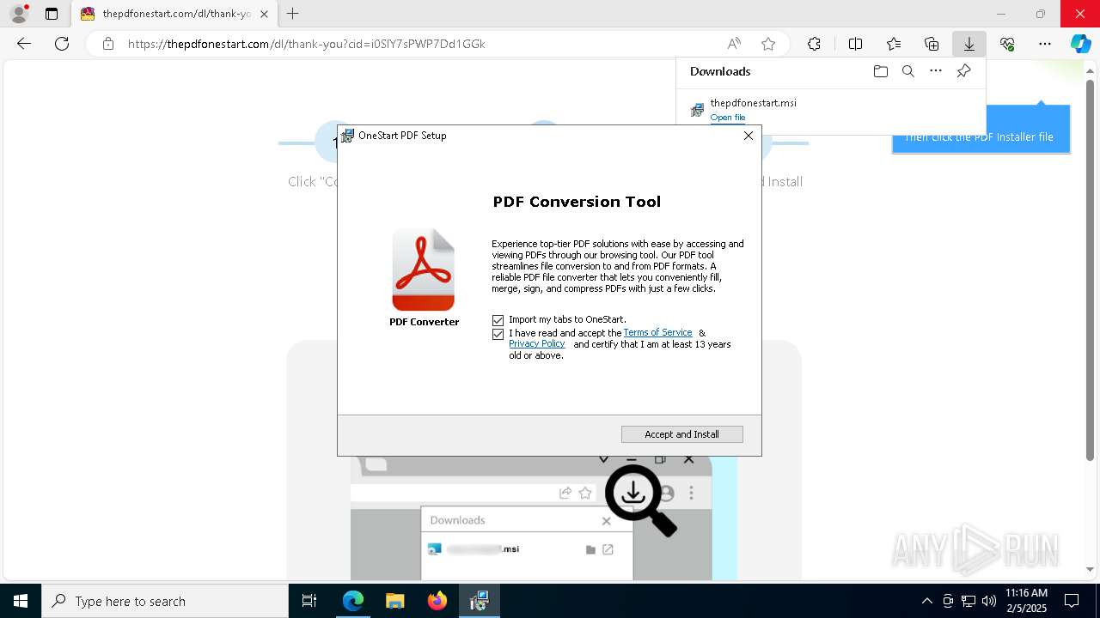Open Collections panel
The width and height of the screenshot is (1100, 618).
(x=932, y=44)
